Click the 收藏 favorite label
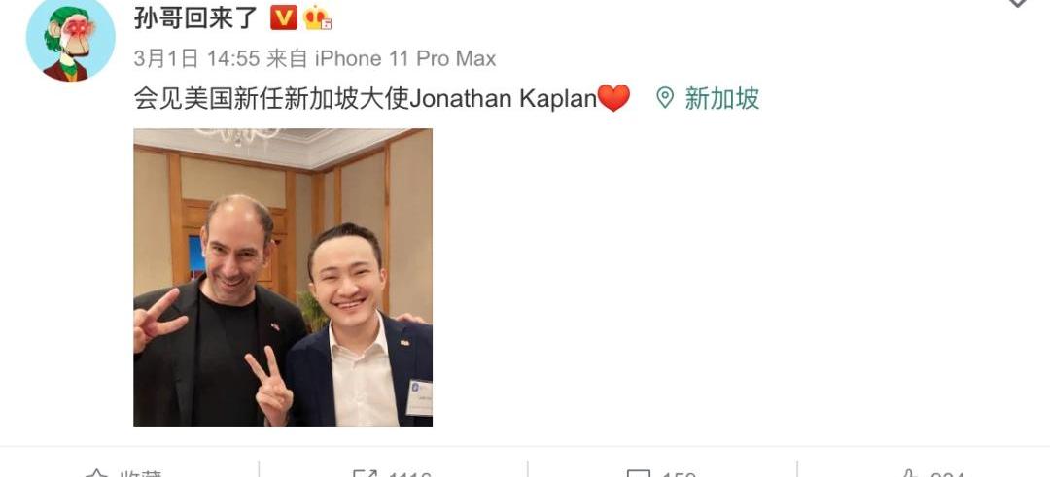 (141, 474)
